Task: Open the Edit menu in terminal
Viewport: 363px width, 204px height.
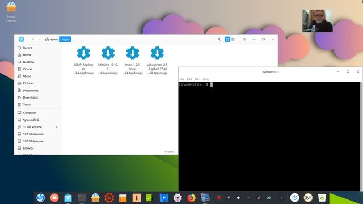Action: [x=189, y=79]
